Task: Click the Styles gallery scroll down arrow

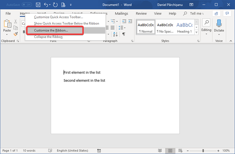Action: coord(196,27)
